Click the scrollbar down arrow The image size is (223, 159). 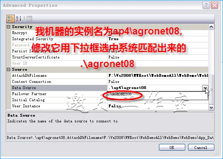tap(211, 107)
